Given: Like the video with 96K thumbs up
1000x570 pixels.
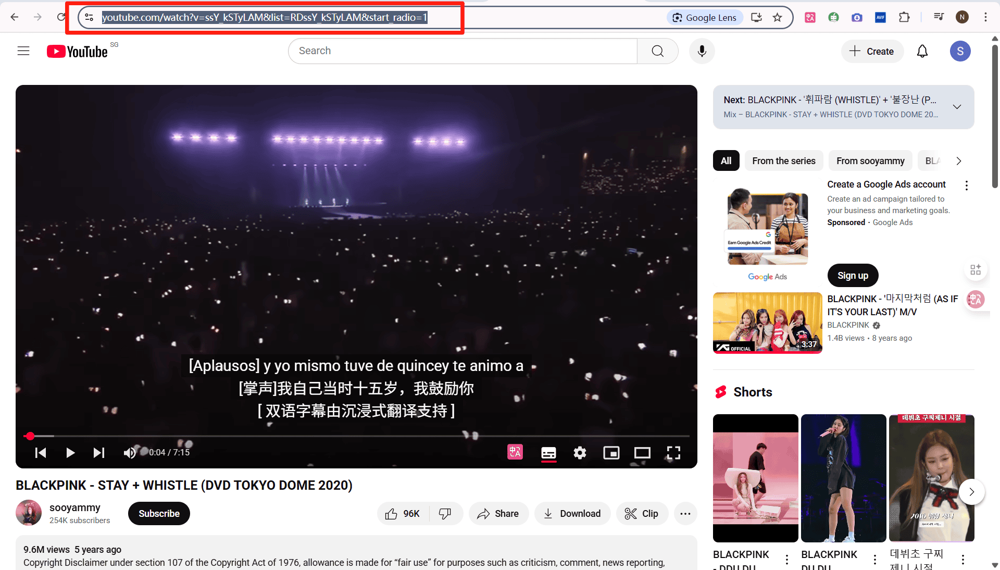Looking at the screenshot, I should click(403, 514).
